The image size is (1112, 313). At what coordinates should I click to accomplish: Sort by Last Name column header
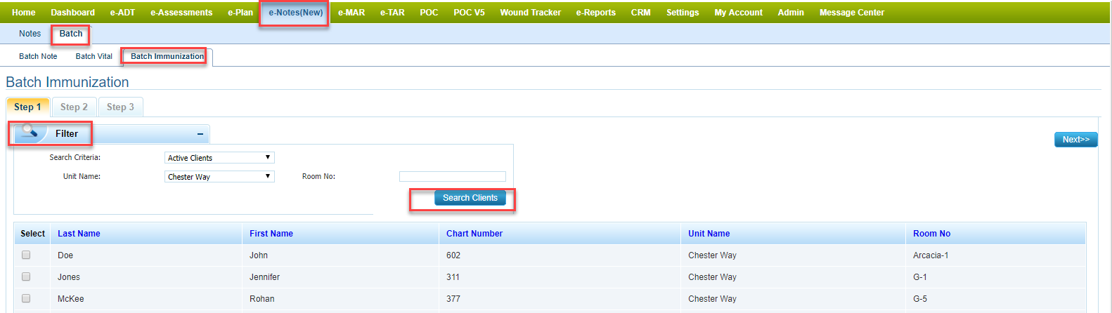79,234
